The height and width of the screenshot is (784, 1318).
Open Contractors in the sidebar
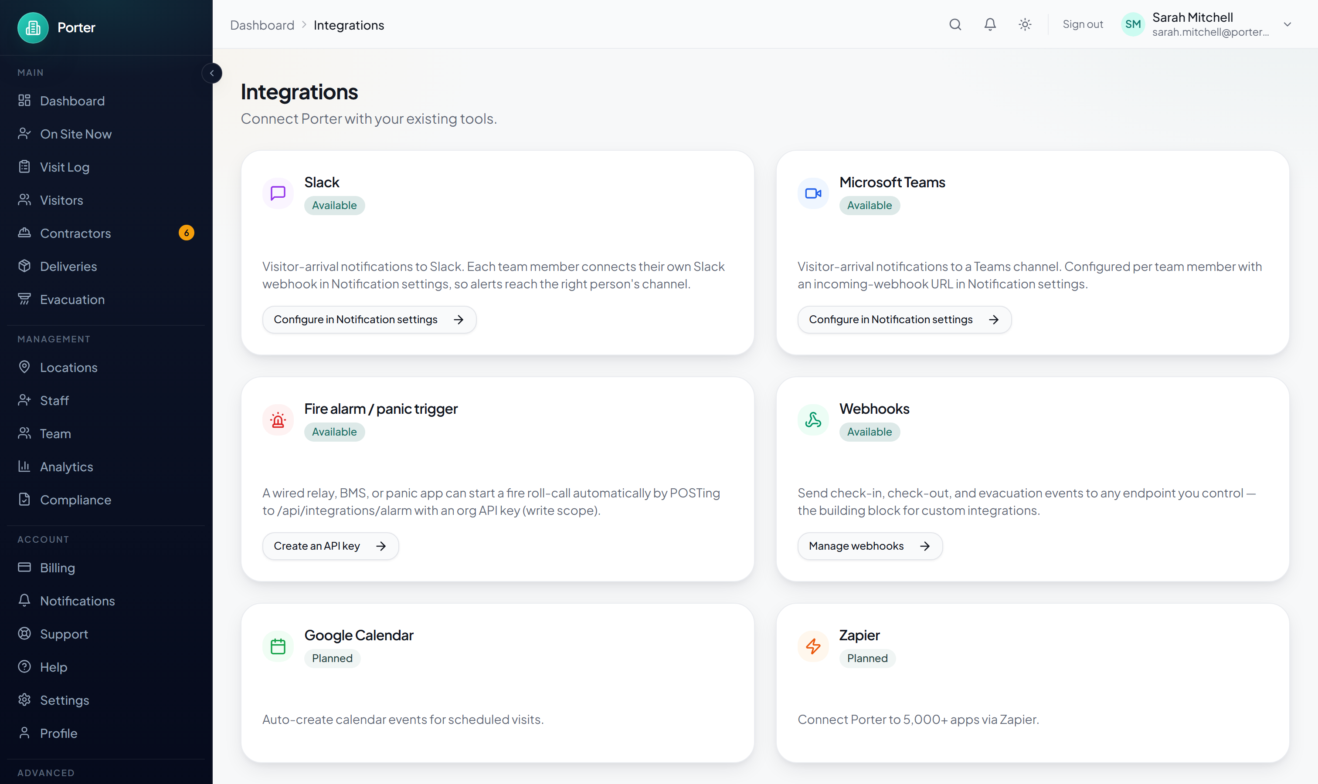[106, 233]
